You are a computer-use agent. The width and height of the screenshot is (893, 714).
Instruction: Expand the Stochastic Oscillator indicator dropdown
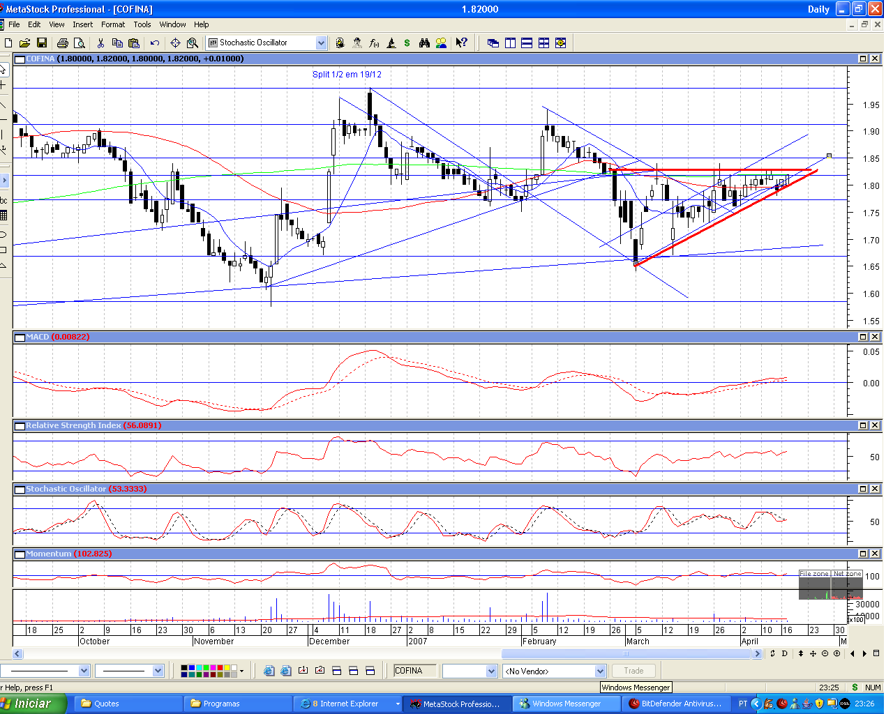pyautogui.click(x=321, y=43)
